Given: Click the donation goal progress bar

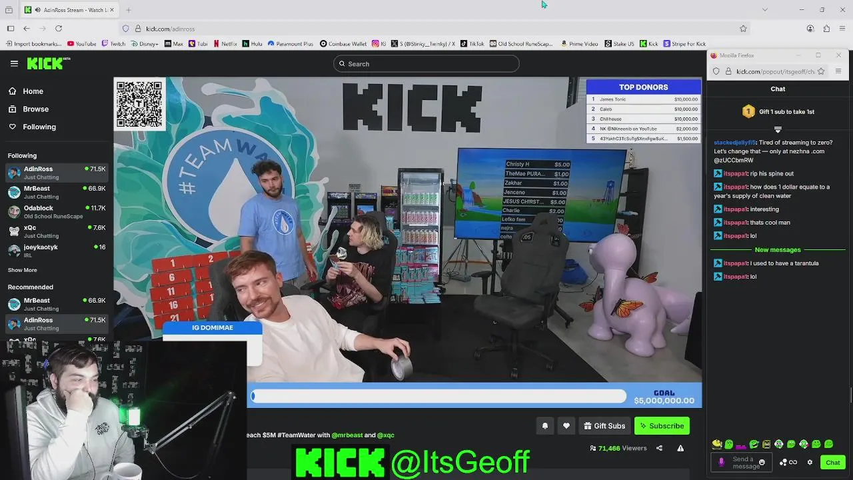Looking at the screenshot, I should pyautogui.click(x=438, y=397).
